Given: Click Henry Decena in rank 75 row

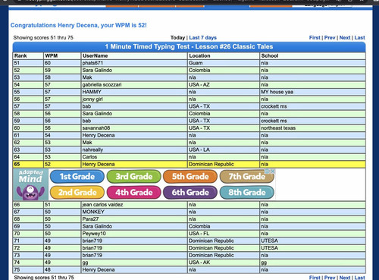Looking at the screenshot, I should pyautogui.click(x=99, y=269).
